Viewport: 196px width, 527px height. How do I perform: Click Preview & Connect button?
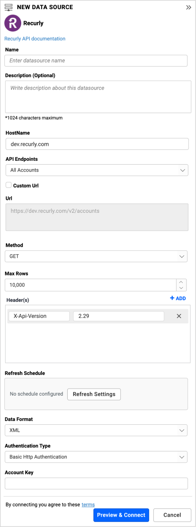click(x=121, y=515)
